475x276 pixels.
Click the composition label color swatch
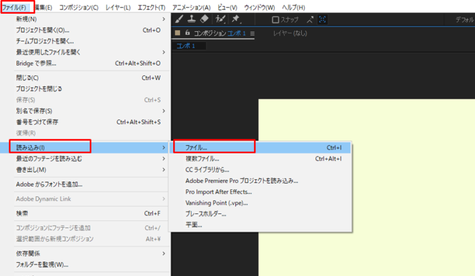(178, 33)
